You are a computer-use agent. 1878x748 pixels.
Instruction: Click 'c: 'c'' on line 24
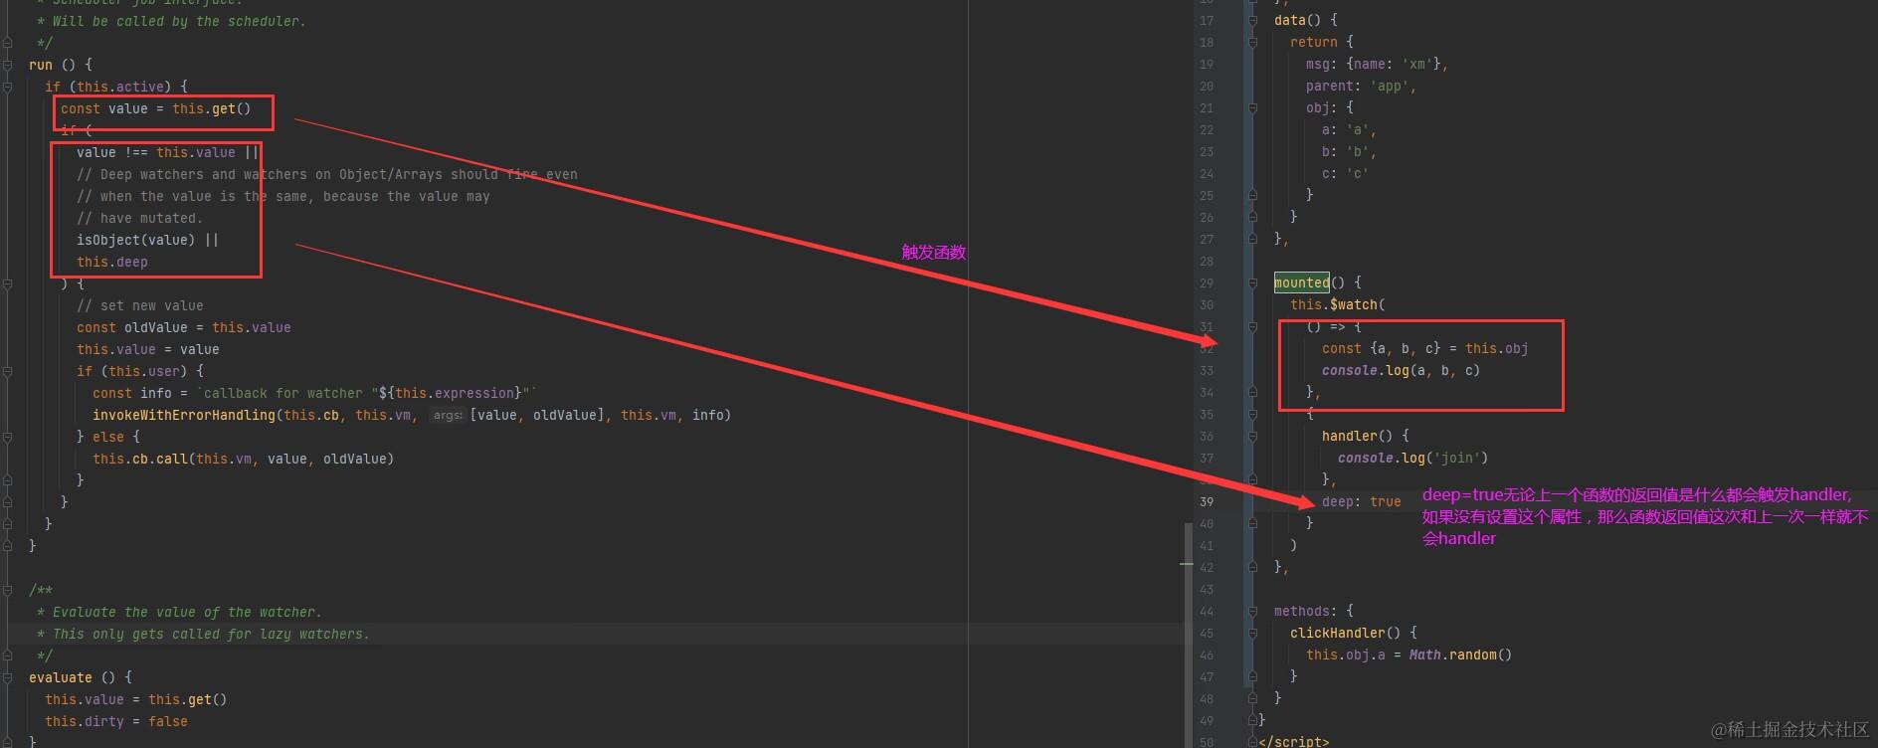pyautogui.click(x=1345, y=174)
